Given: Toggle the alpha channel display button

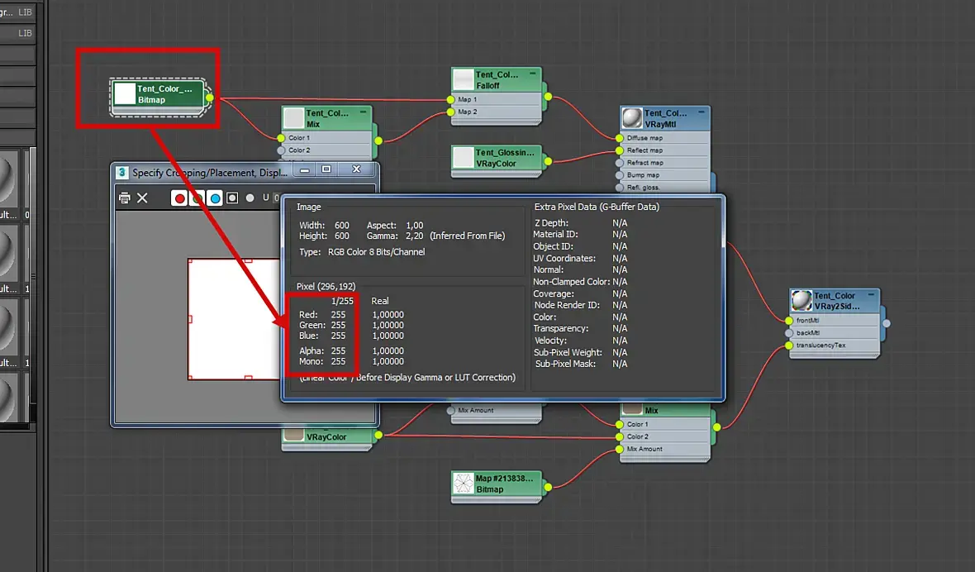Looking at the screenshot, I should [232, 198].
